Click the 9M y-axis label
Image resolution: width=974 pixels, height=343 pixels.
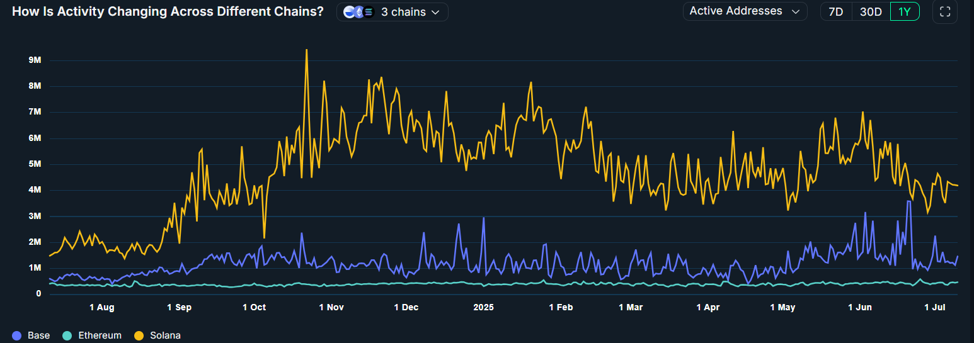pos(35,60)
